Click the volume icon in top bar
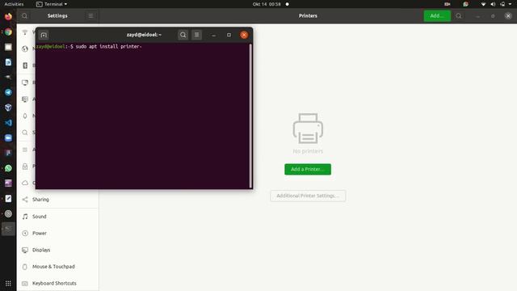 pos(493,4)
